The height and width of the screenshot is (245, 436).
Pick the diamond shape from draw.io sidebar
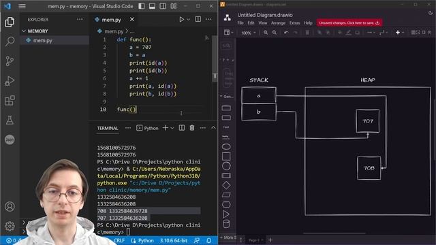coord(226,185)
